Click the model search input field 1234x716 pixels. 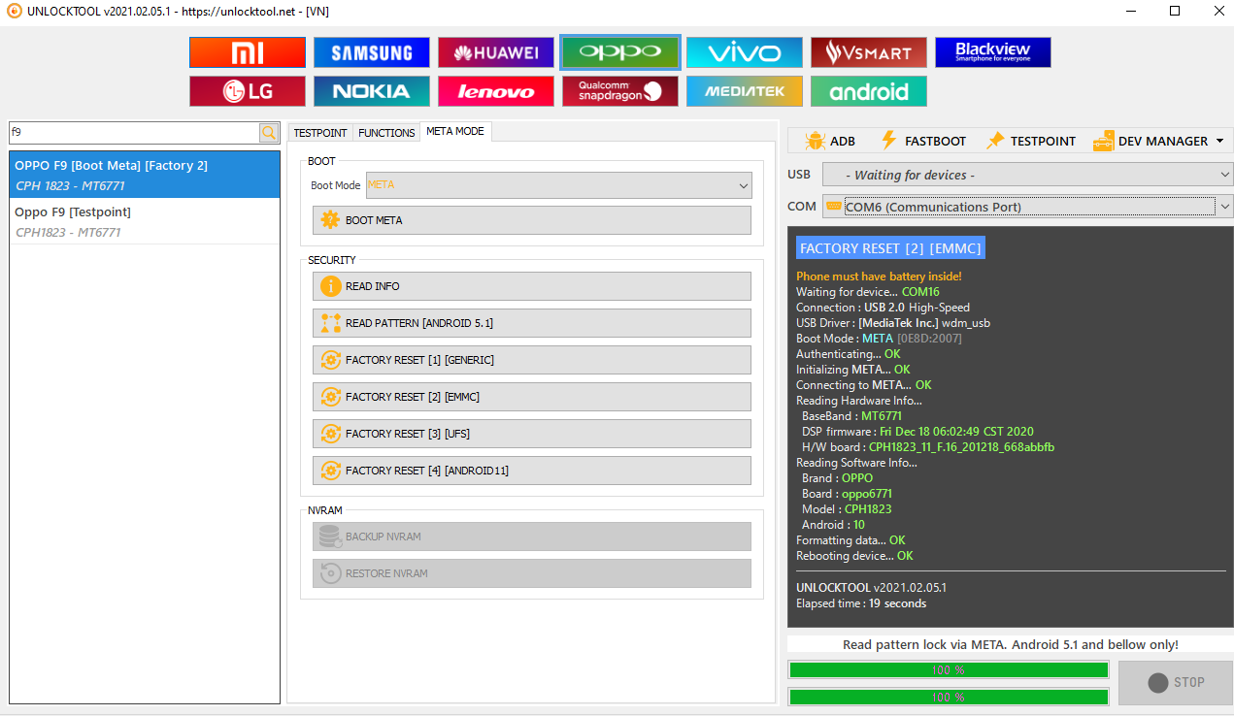(134, 132)
